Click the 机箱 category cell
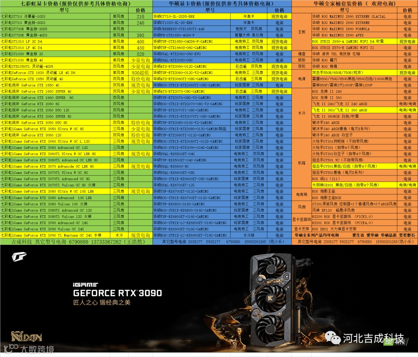Viewport: 418px width, 357px height. [x=302, y=163]
